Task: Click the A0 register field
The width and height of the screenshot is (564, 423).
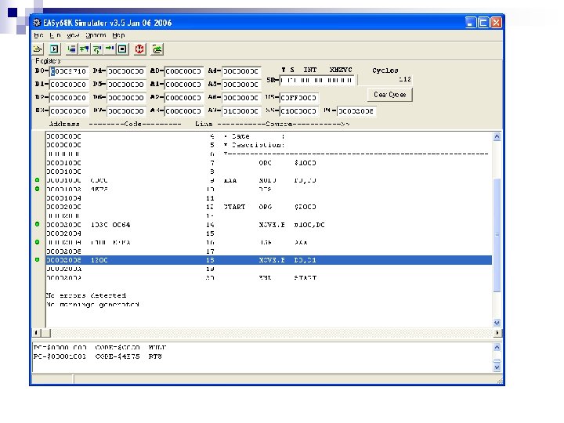Action: (184, 71)
